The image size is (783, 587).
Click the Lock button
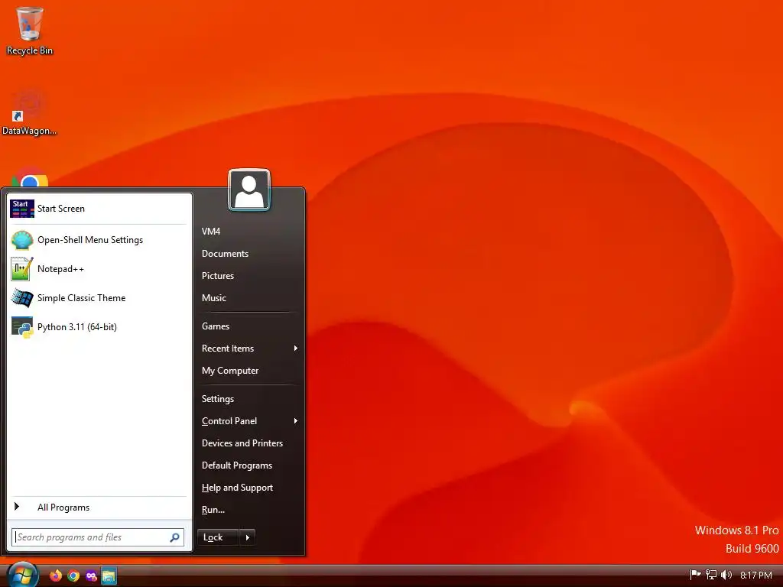tap(218, 537)
